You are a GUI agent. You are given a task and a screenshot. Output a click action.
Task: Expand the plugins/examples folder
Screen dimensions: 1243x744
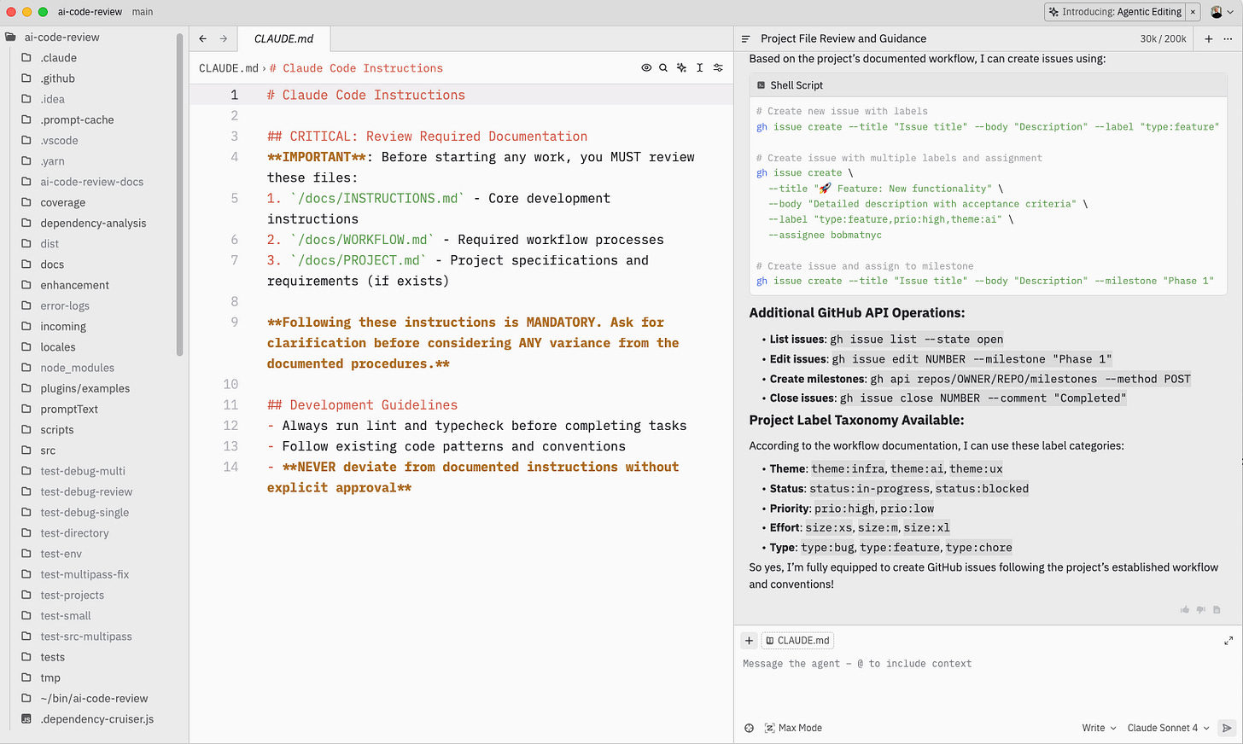(x=85, y=388)
